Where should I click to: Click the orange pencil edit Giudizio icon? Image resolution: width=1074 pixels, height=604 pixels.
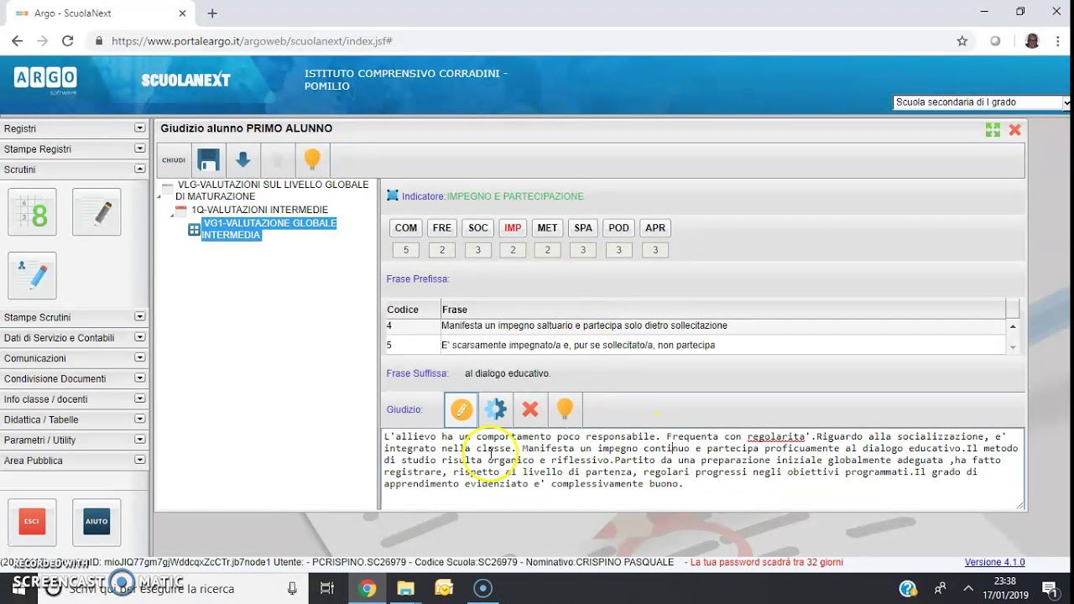(x=461, y=409)
